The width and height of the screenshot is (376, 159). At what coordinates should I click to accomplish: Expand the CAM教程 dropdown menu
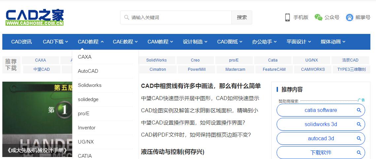click(x=160, y=42)
